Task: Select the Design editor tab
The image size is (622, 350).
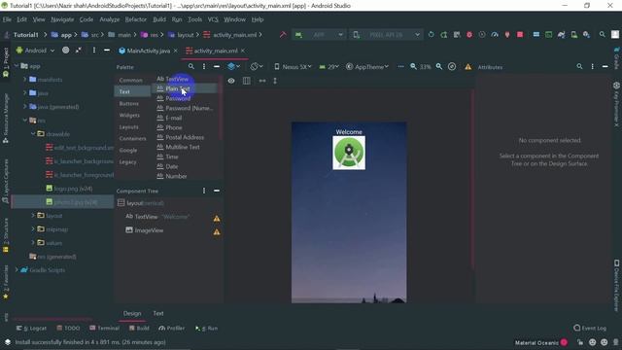Action: click(132, 313)
